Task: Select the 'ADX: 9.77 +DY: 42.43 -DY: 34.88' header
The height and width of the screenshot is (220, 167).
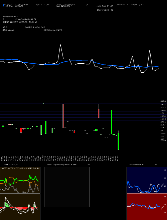Action: (x=20, y=168)
